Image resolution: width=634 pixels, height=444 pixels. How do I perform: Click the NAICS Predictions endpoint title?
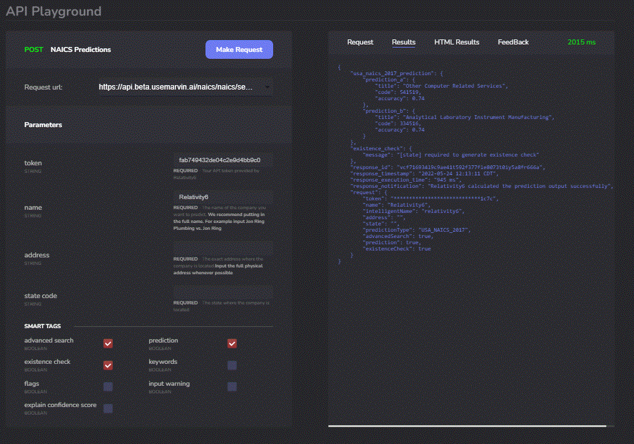click(x=80, y=49)
